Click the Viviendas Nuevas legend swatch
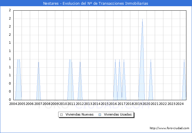This screenshot has height=133, width=192. (x=61, y=115)
